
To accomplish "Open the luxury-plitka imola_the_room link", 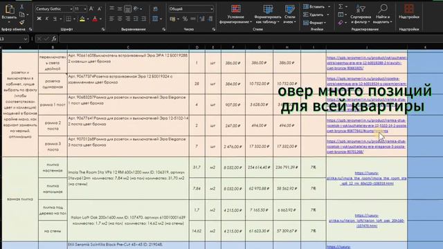I will 367,178.
